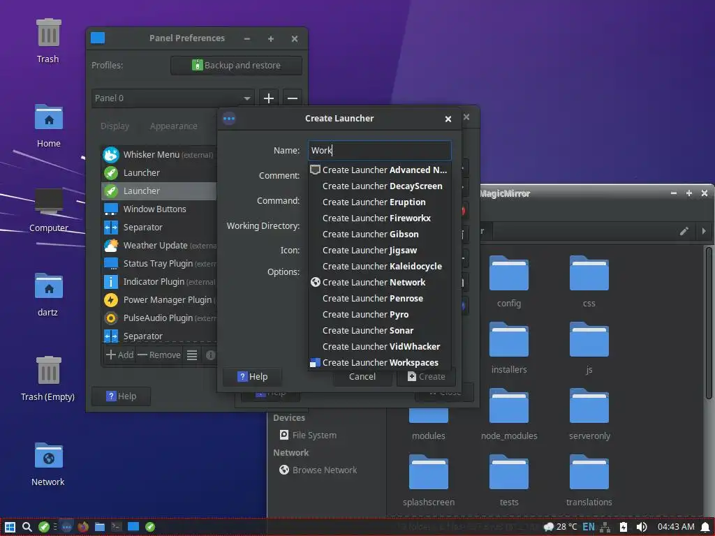Select the Computer desktop icon
Image resolution: width=715 pixels, height=536 pixels.
click(48, 210)
